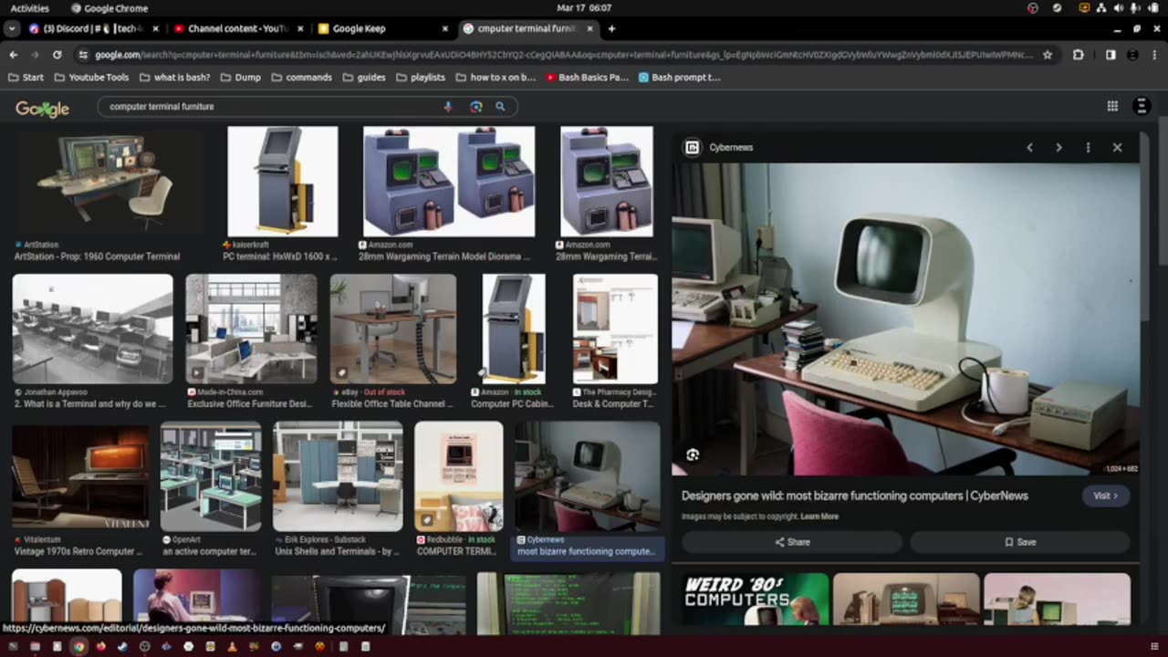Open the 'how to x on b...' bookmark folder
The width and height of the screenshot is (1168, 657).
[x=495, y=78]
